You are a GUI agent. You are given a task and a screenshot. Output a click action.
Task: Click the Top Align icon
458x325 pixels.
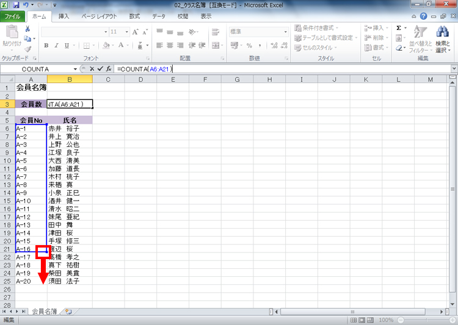pyautogui.click(x=159, y=32)
